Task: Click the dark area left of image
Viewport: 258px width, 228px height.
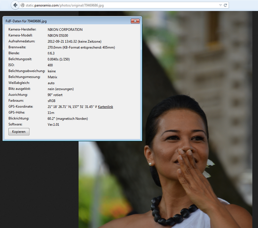Action: click(39, 184)
